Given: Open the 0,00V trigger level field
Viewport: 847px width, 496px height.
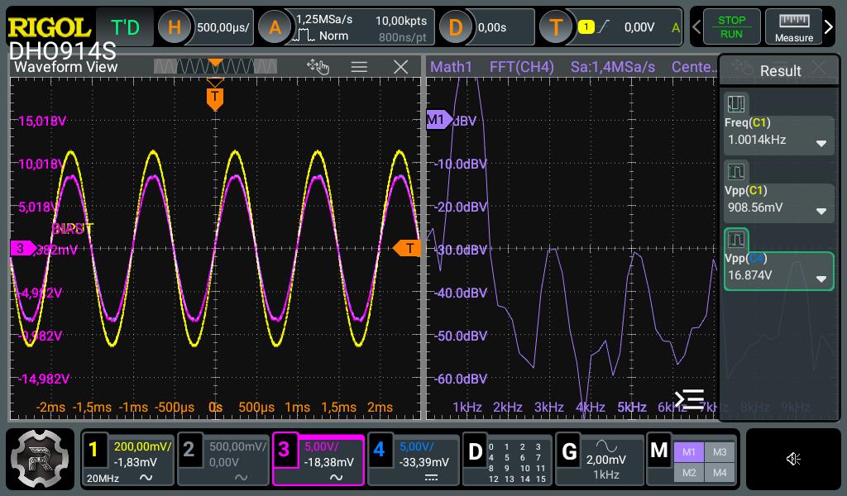Looking at the screenshot, I should click(x=639, y=27).
